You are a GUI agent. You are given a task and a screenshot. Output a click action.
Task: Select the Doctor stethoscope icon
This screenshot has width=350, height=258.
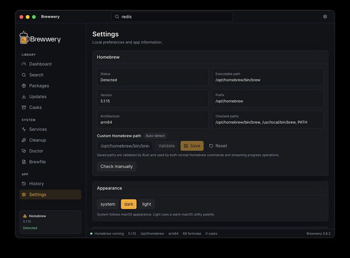pos(24,151)
